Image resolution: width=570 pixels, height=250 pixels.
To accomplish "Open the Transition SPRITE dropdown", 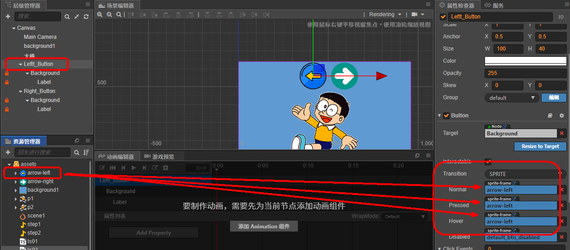I will coord(525,174).
